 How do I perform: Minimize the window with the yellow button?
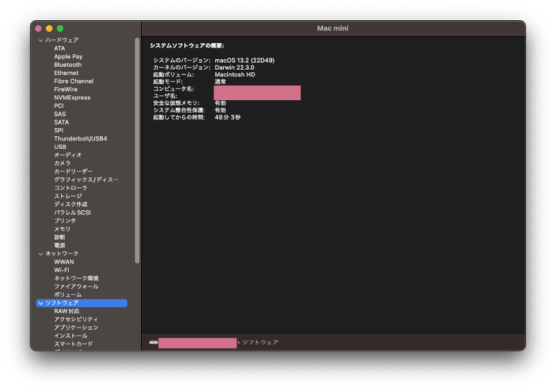pos(49,29)
